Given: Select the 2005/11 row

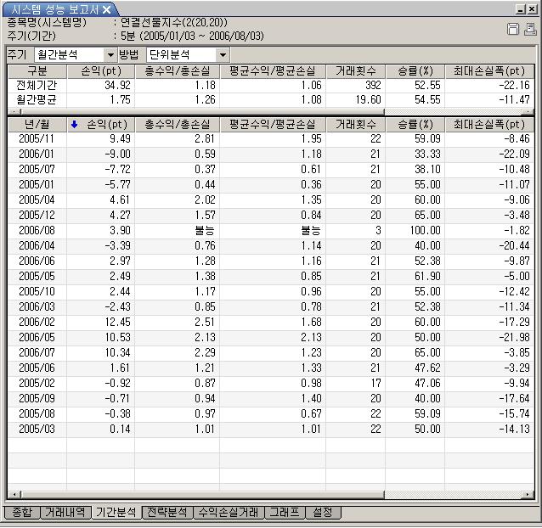Looking at the screenshot, I should click(37, 138).
